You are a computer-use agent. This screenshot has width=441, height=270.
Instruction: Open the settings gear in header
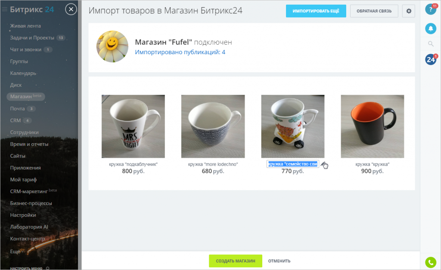(x=408, y=11)
